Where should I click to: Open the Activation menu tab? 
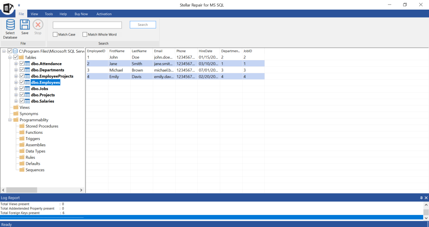tap(104, 14)
